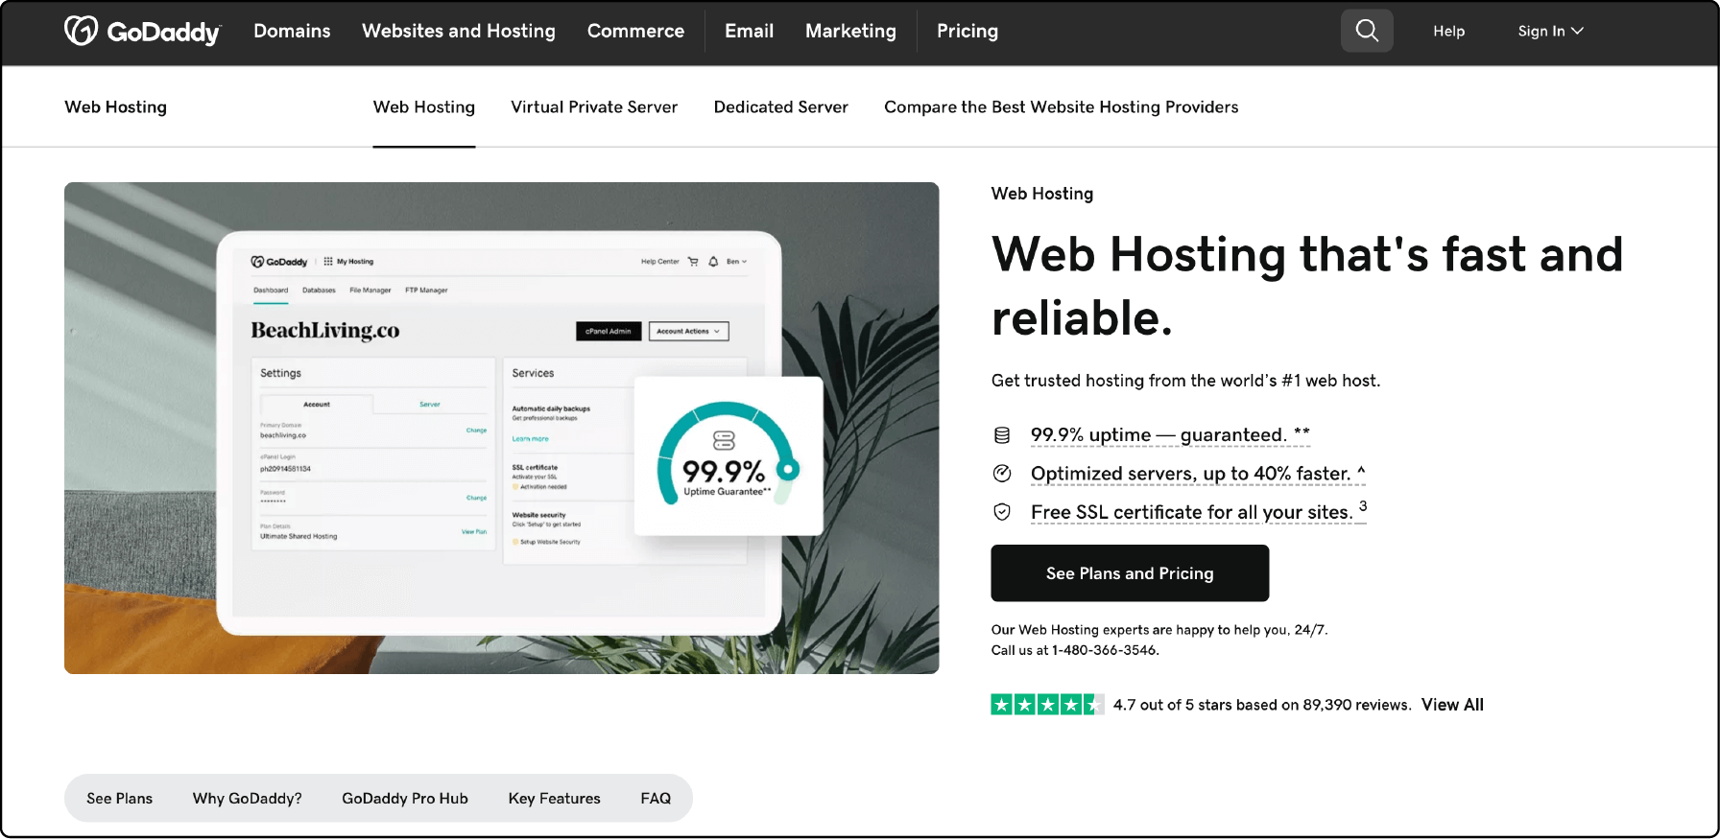
Task: Click the shield icon beside Free SSL certificate
Action: [x=1002, y=512]
